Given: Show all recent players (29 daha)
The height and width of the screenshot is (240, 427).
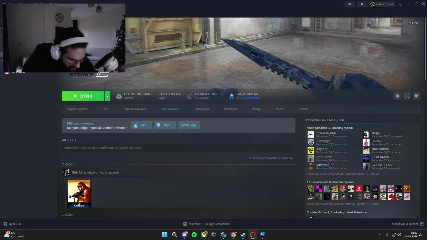Looking at the screenshot, I should click(343, 174).
